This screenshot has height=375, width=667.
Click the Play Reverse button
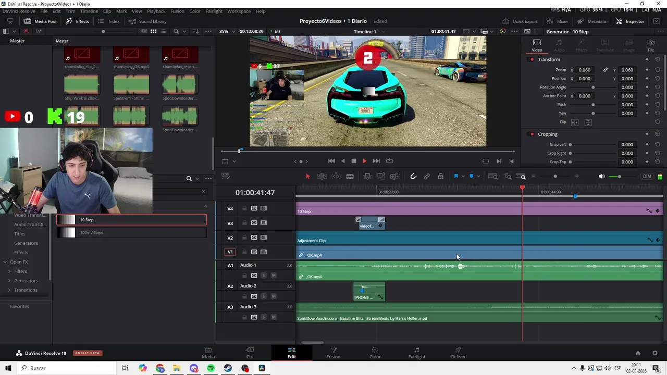point(342,161)
